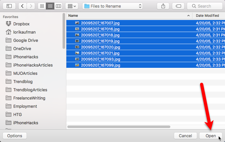Viewport: 225px width, 142px height.
Task: Sort by Date Modified column
Action: pos(209,15)
